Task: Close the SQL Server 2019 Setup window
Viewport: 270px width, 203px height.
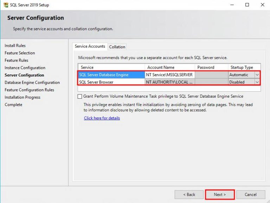Action: [262, 5]
